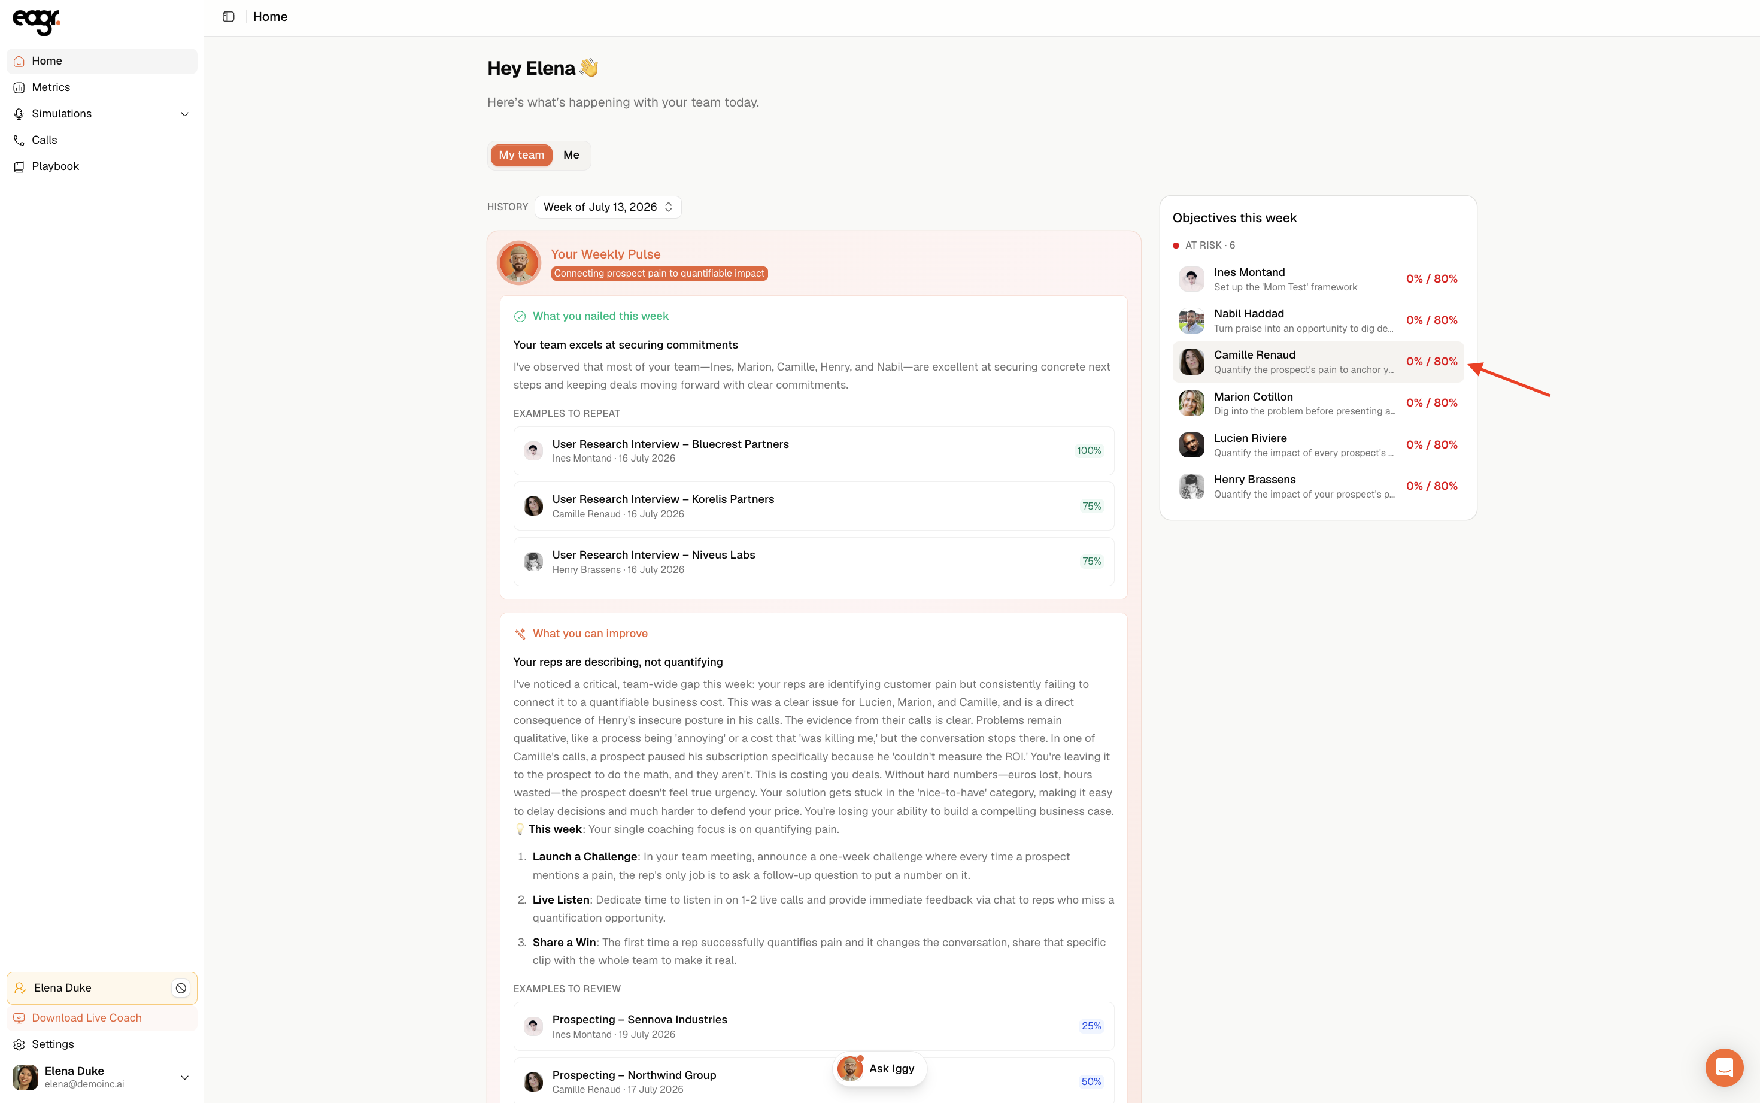This screenshot has width=1760, height=1103.
Task: Switch to the Me view toggle
Action: (x=571, y=155)
